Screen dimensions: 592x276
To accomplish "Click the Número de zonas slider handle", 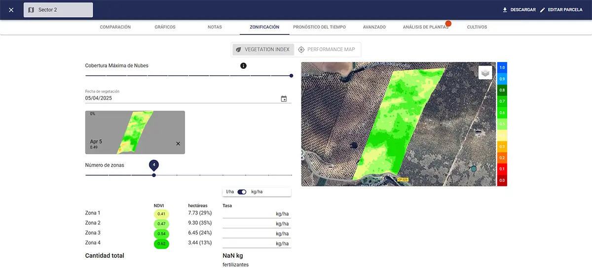I will (x=154, y=175).
